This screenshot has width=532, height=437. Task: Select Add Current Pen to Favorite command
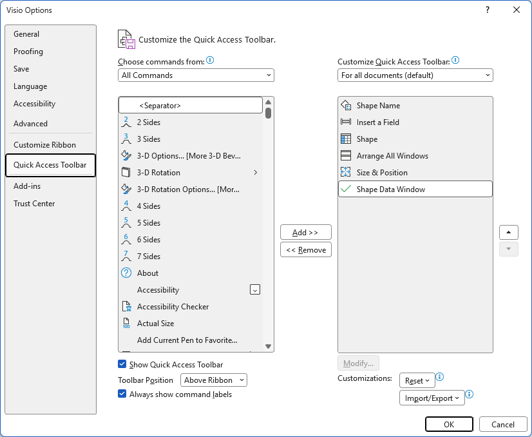click(191, 340)
